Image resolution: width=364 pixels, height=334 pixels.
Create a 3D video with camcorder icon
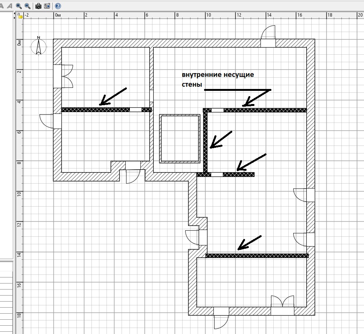[47, 6]
